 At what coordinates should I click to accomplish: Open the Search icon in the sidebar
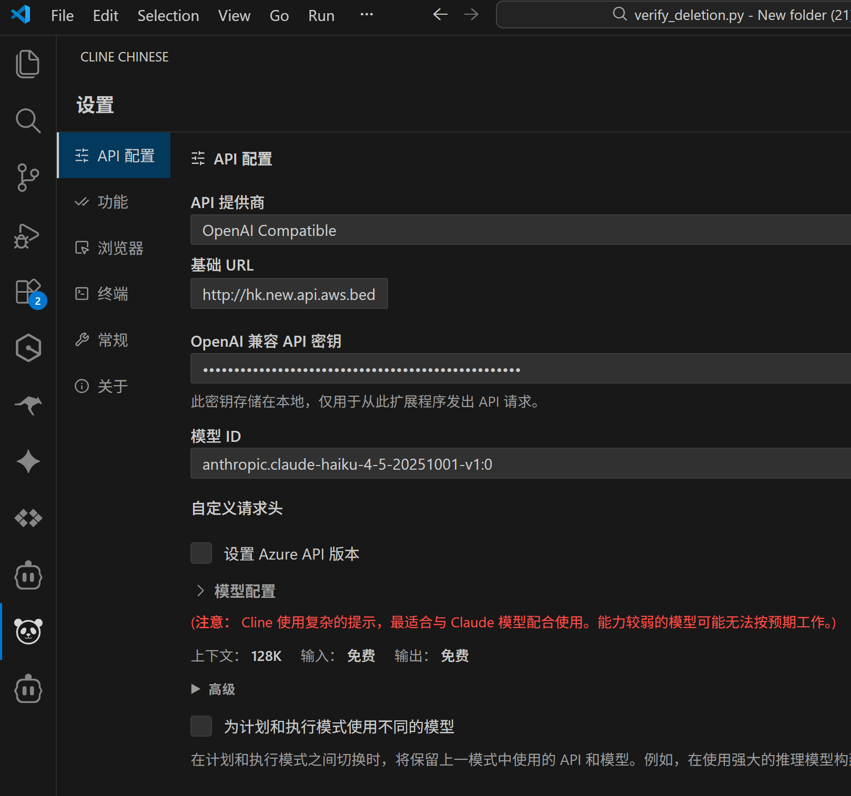28,120
